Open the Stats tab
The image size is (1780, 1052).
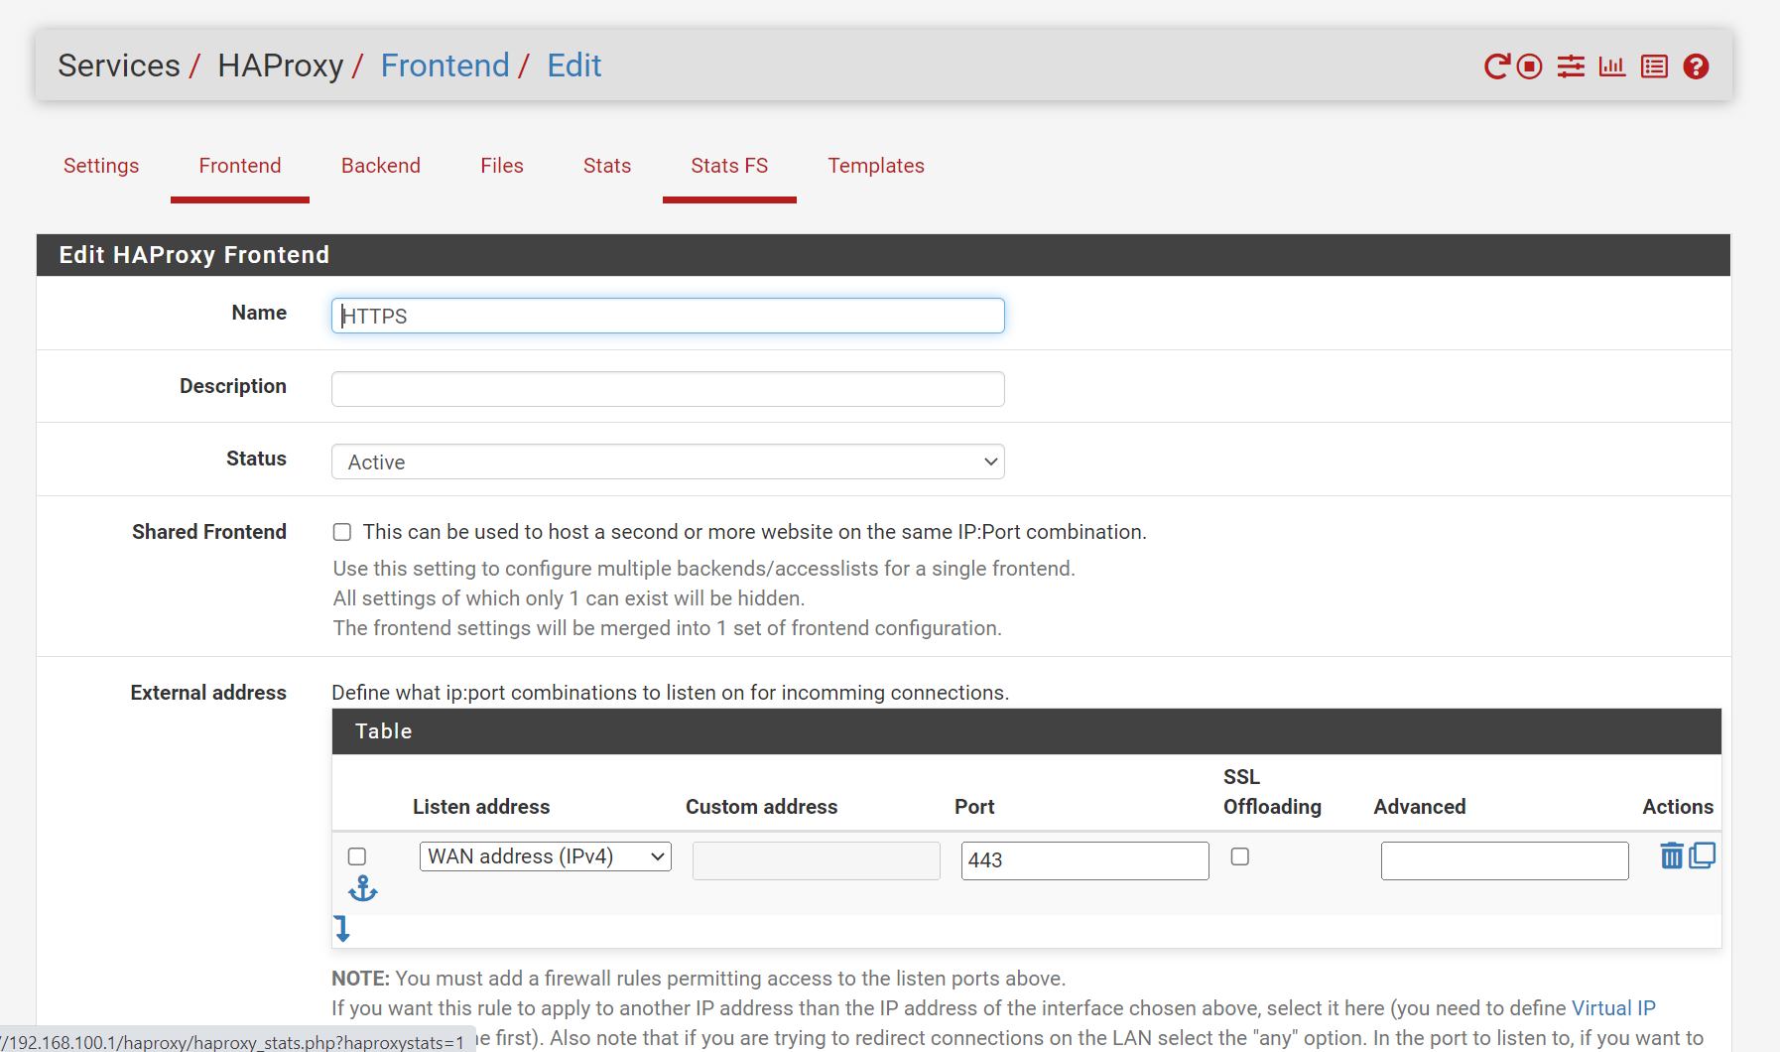pos(607,166)
